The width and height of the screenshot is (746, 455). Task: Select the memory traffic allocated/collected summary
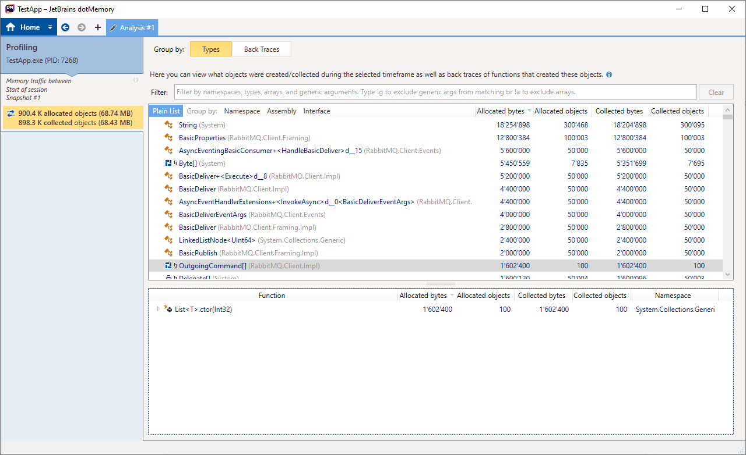coord(72,118)
